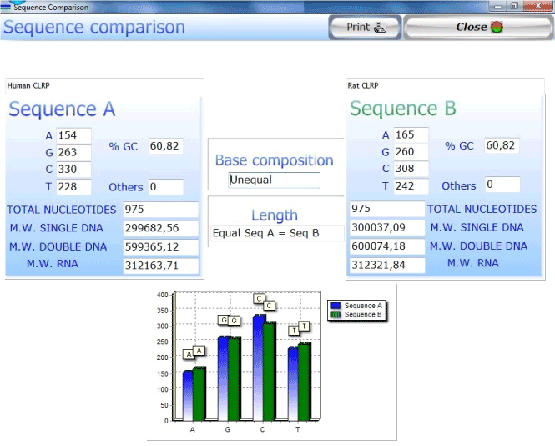Click the Base composition label
This screenshot has height=446, width=555.
click(275, 160)
